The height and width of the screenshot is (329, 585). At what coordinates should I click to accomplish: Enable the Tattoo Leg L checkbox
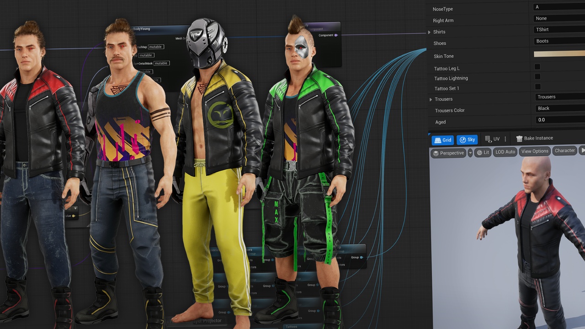[537, 67]
